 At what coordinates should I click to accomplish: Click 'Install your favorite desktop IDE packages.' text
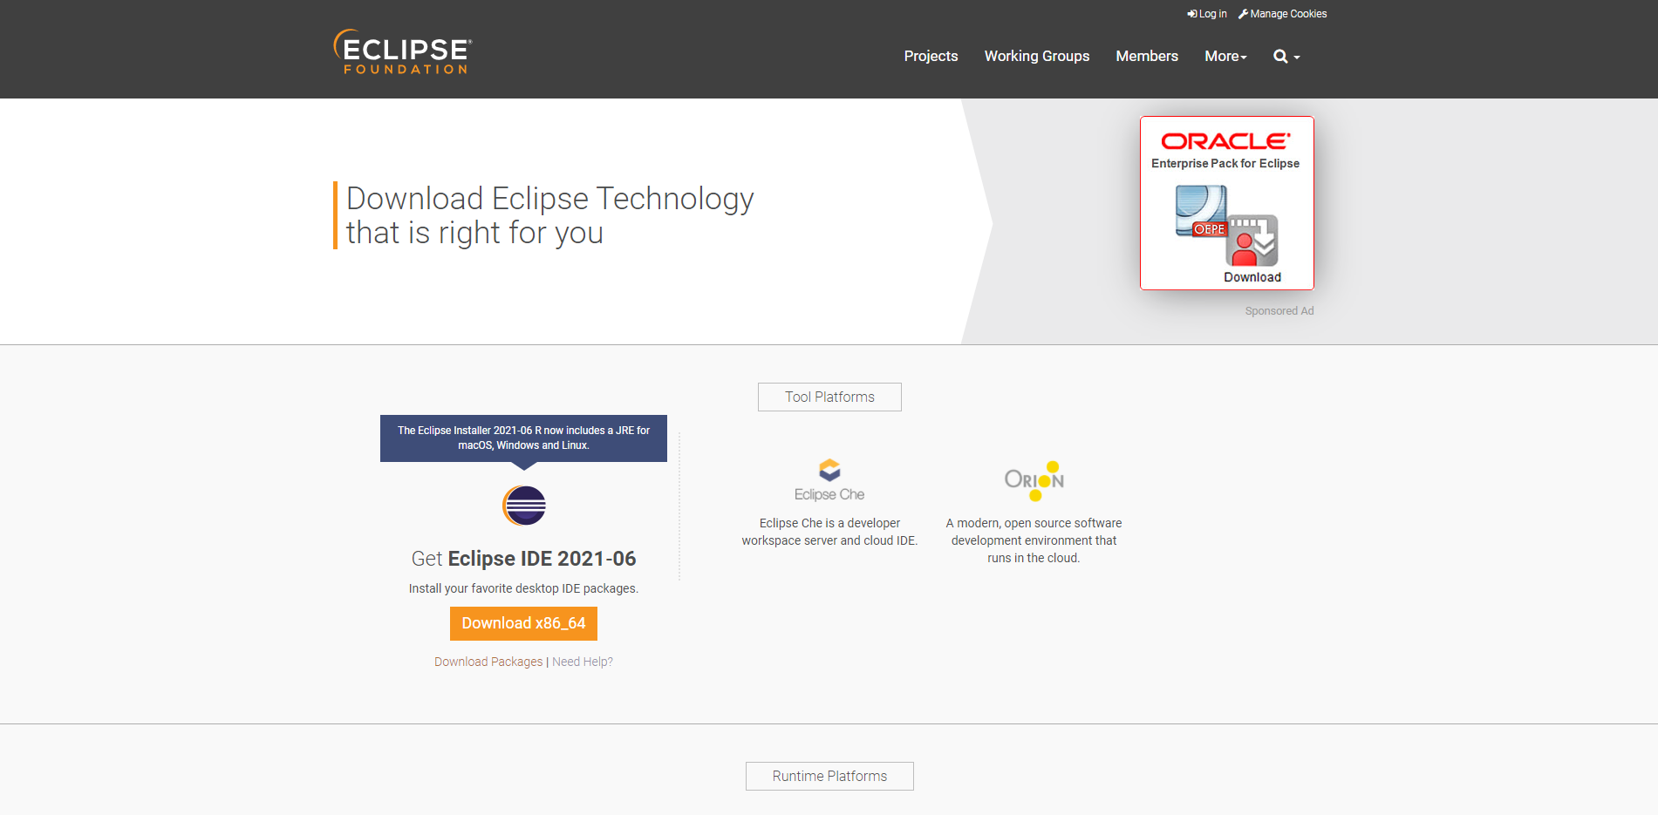click(x=523, y=588)
